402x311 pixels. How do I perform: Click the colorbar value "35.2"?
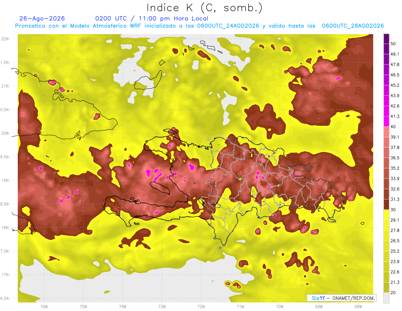[395, 168]
